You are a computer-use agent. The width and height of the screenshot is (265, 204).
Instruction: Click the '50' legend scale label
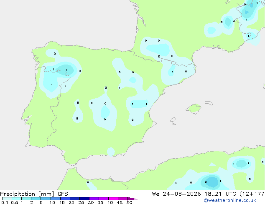pos(130,202)
